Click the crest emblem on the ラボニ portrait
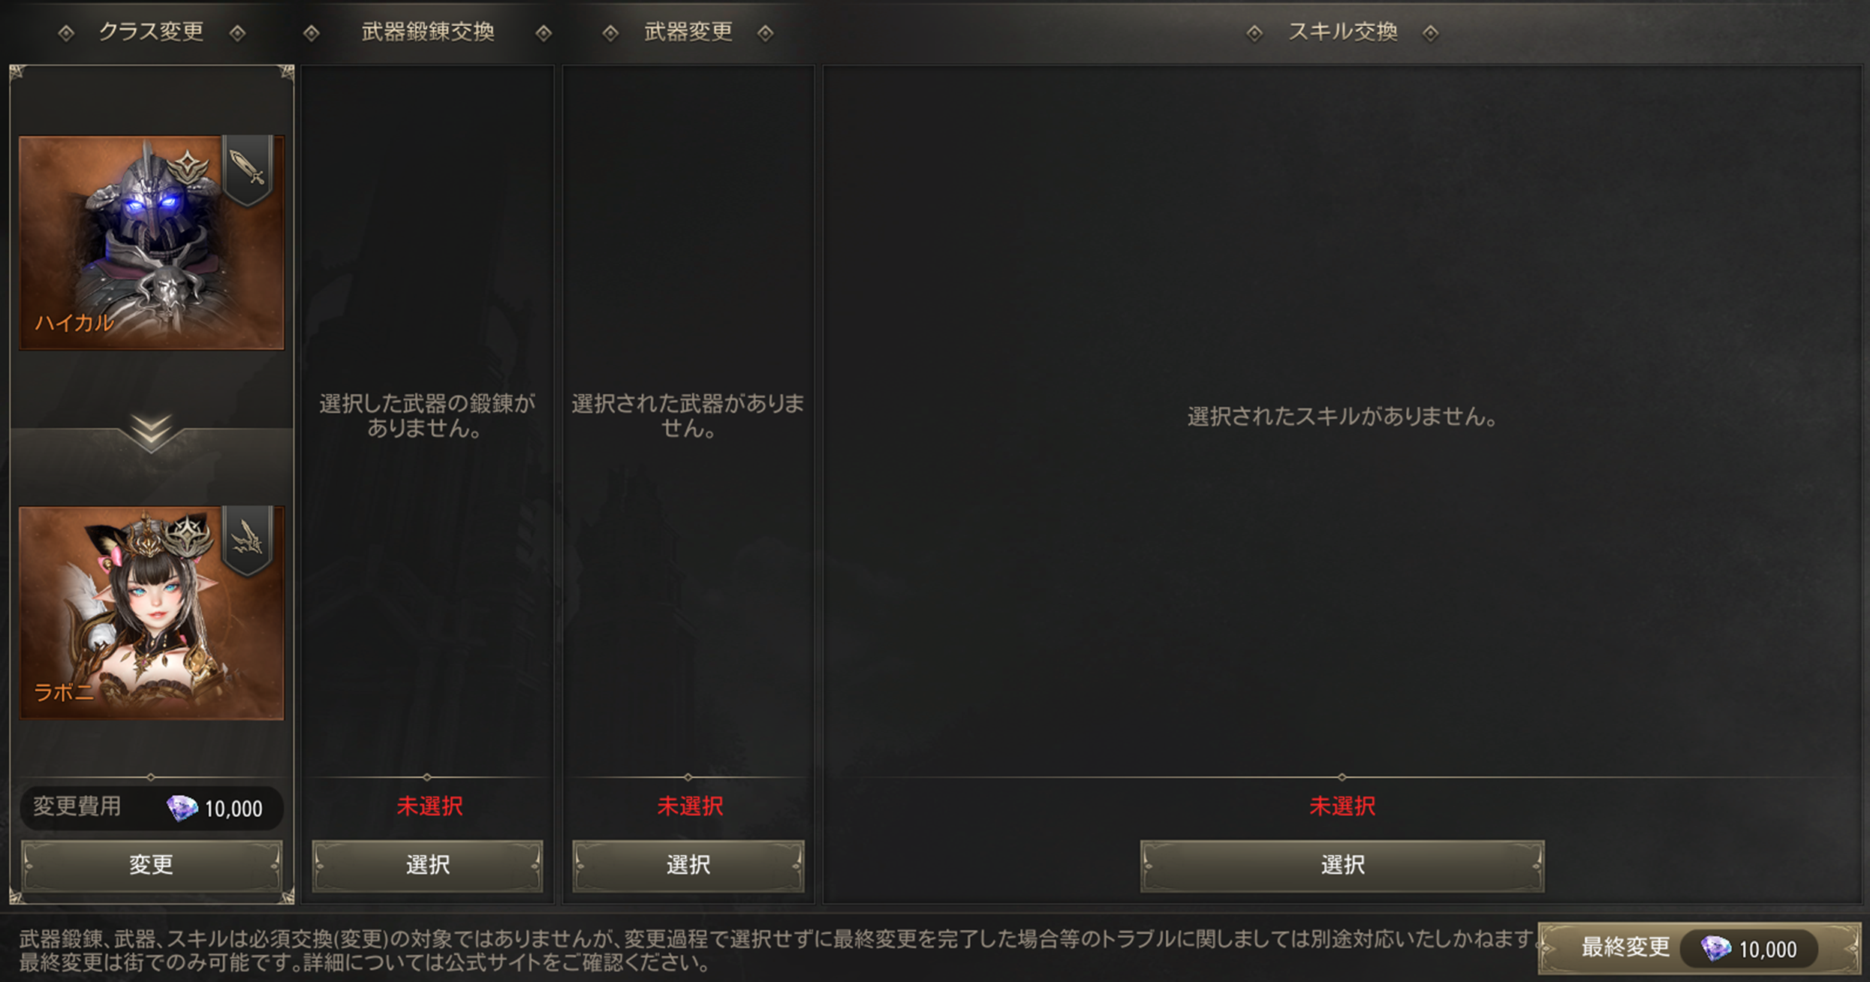The height and width of the screenshot is (982, 1870). pyautogui.click(x=188, y=536)
